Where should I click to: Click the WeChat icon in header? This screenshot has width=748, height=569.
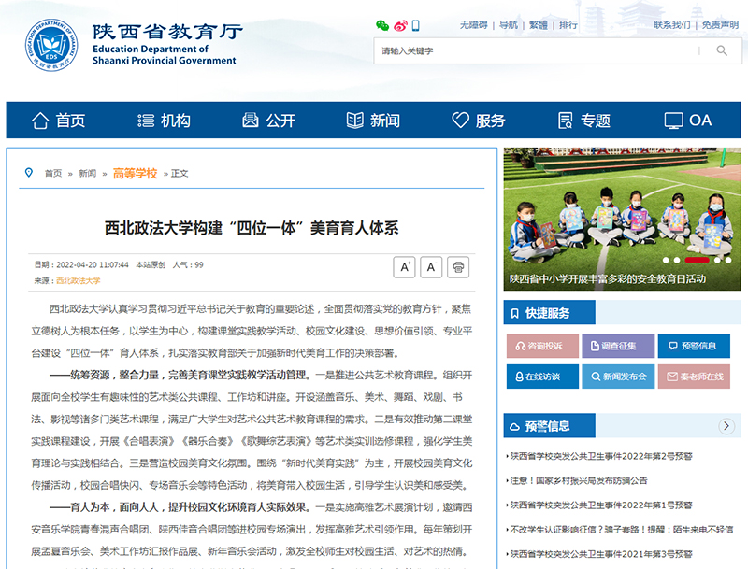[381, 25]
